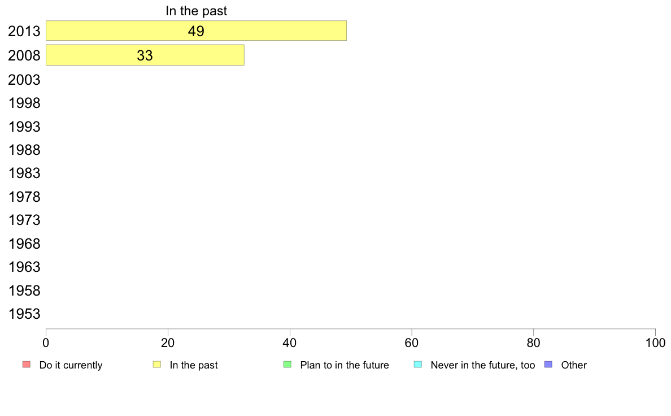This screenshot has height=416, width=671.
Task: Click the yellow In the past legend swatch
Action: pos(157,365)
